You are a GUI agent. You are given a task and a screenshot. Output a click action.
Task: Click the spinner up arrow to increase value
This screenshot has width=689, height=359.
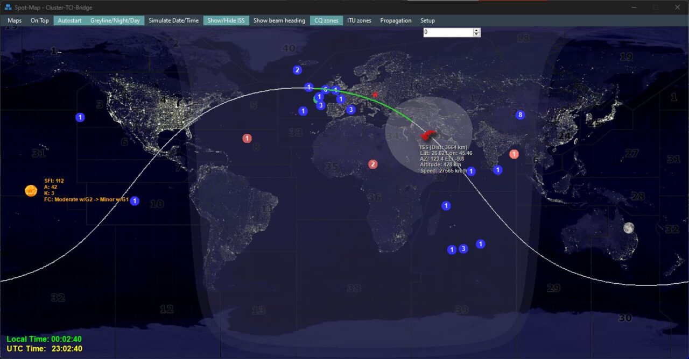pos(476,30)
